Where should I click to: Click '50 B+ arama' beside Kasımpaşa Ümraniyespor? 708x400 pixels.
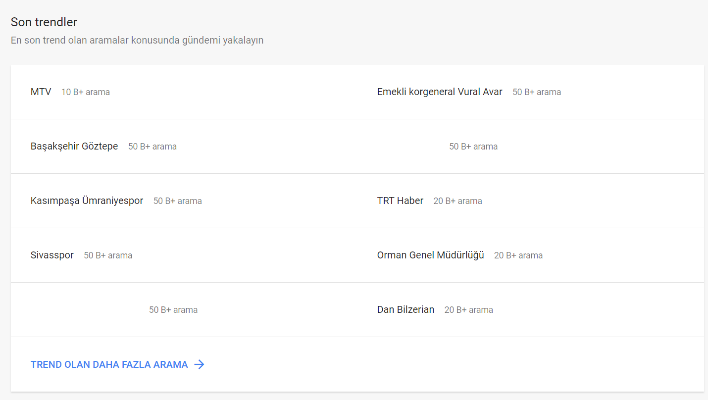(x=178, y=201)
